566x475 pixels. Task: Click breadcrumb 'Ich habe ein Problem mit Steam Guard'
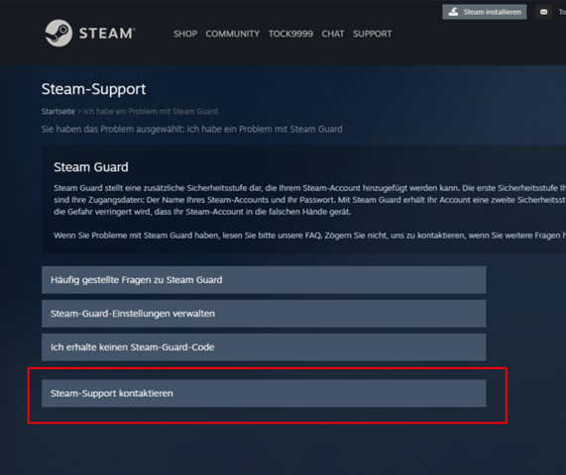pyautogui.click(x=151, y=112)
